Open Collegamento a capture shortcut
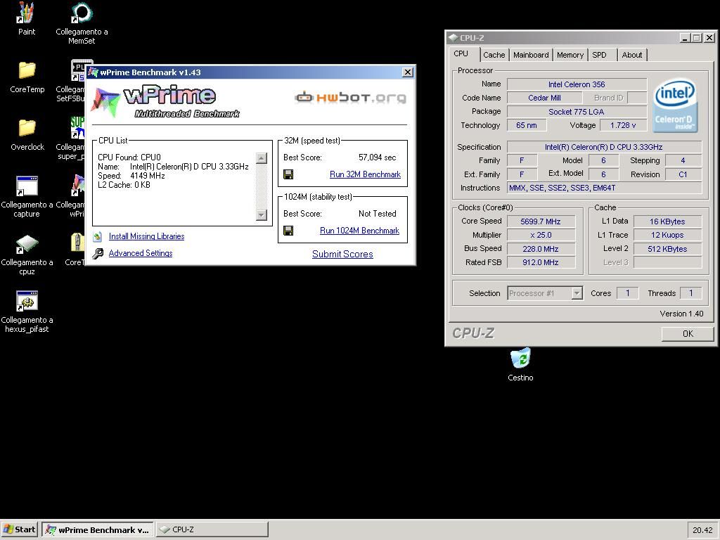Viewport: 720px width, 540px height. click(x=27, y=197)
